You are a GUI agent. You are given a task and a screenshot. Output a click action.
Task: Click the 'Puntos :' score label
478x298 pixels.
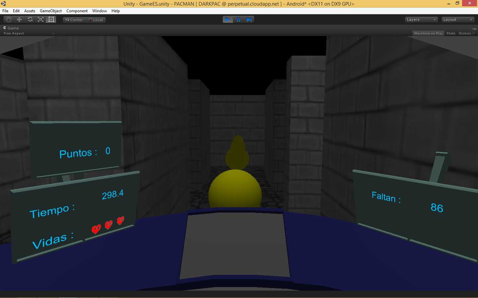[78, 153]
